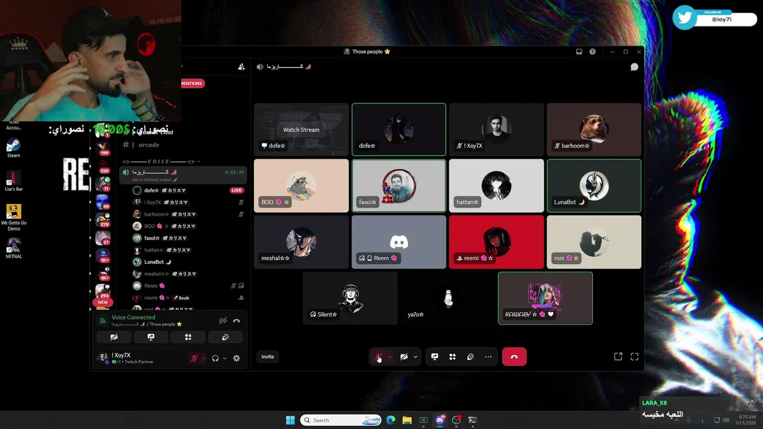Open Discord inbox icon in title bar
This screenshot has height=429, width=763.
579,52
